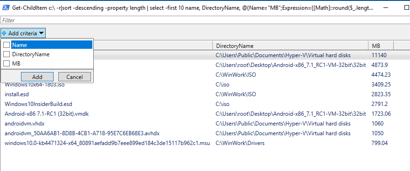The width and height of the screenshot is (410, 171).
Task: Click the 11140 MB value
Action: (x=379, y=55)
